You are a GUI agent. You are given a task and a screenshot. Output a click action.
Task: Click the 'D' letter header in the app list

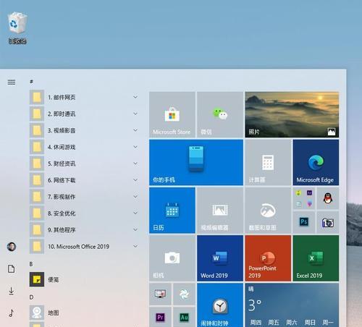[31, 297]
